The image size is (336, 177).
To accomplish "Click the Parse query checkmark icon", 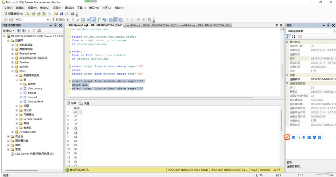I will tap(78, 19).
